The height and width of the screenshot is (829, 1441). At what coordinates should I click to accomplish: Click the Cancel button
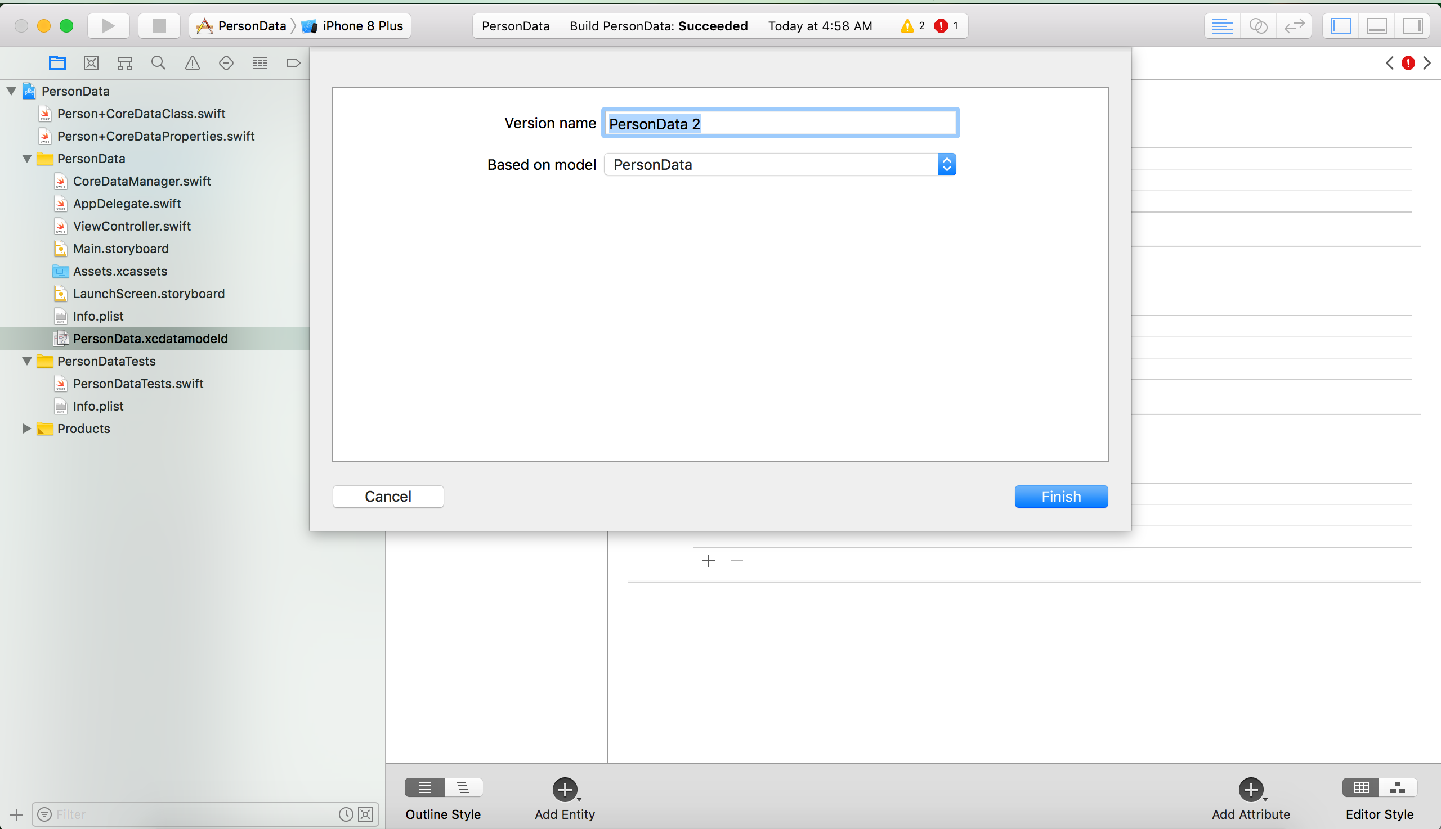pos(388,497)
